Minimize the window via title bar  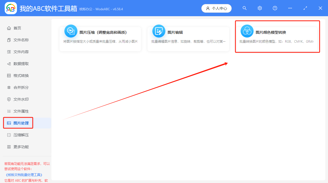coord(290,8)
